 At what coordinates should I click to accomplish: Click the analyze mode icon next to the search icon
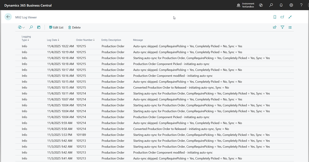click(x=39, y=27)
